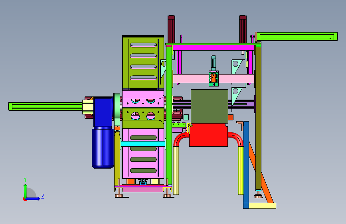Click the "Y" axis label

tap(25, 179)
